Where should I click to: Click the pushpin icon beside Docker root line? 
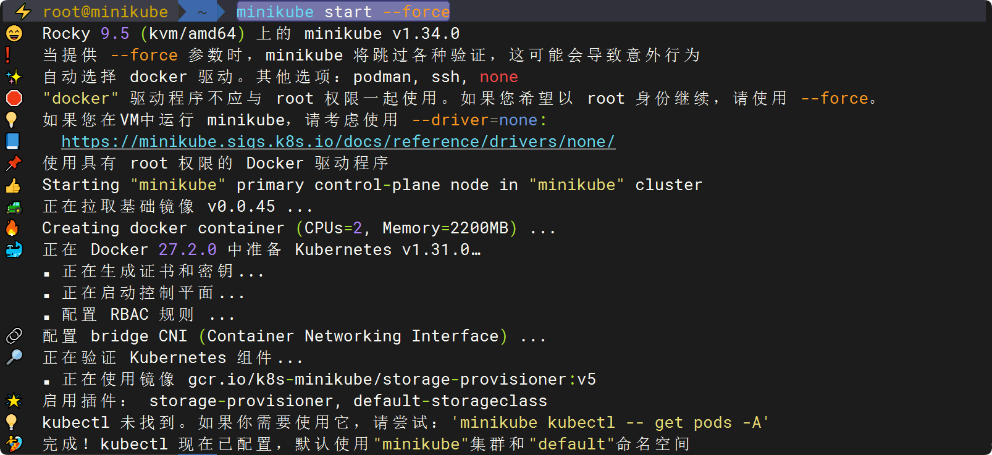pyautogui.click(x=14, y=163)
